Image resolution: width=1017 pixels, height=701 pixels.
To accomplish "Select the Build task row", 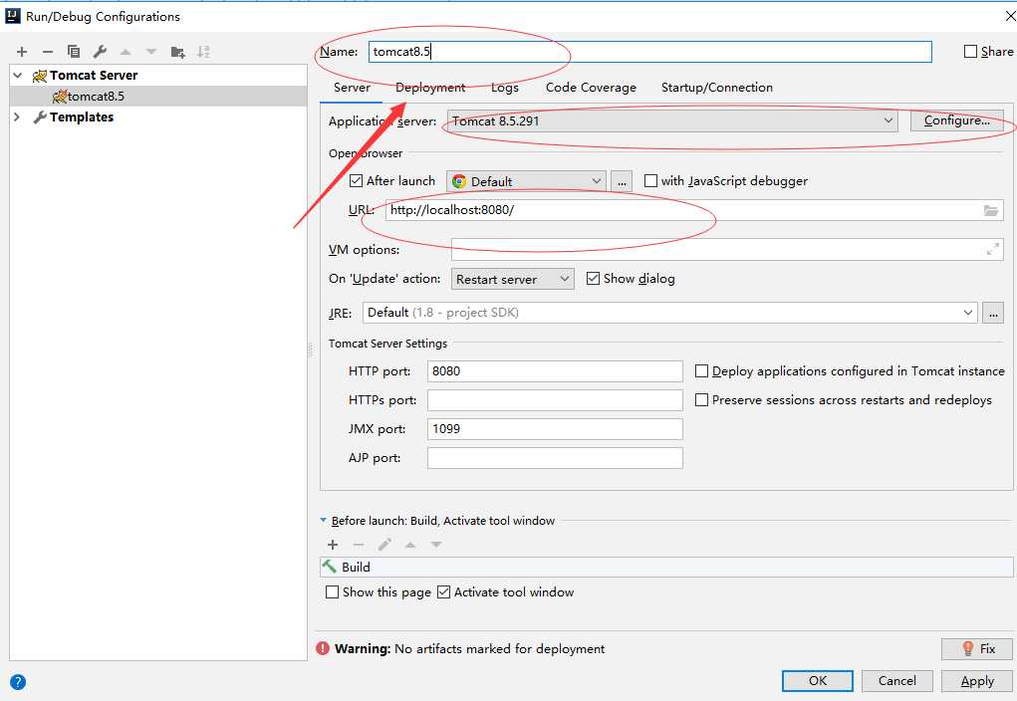I will [666, 567].
